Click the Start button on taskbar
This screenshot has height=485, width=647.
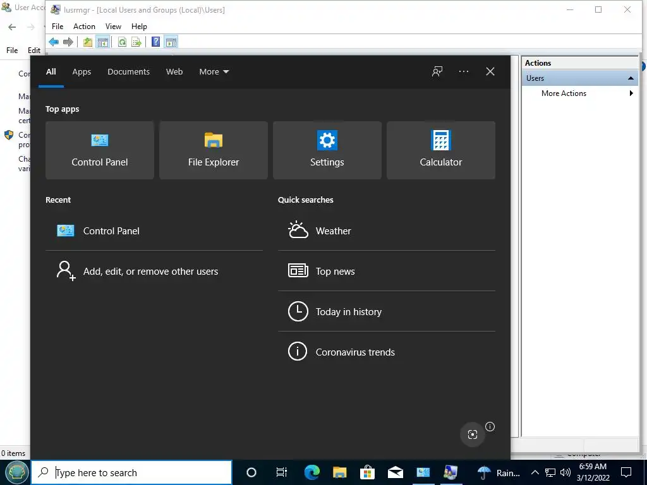coord(16,472)
